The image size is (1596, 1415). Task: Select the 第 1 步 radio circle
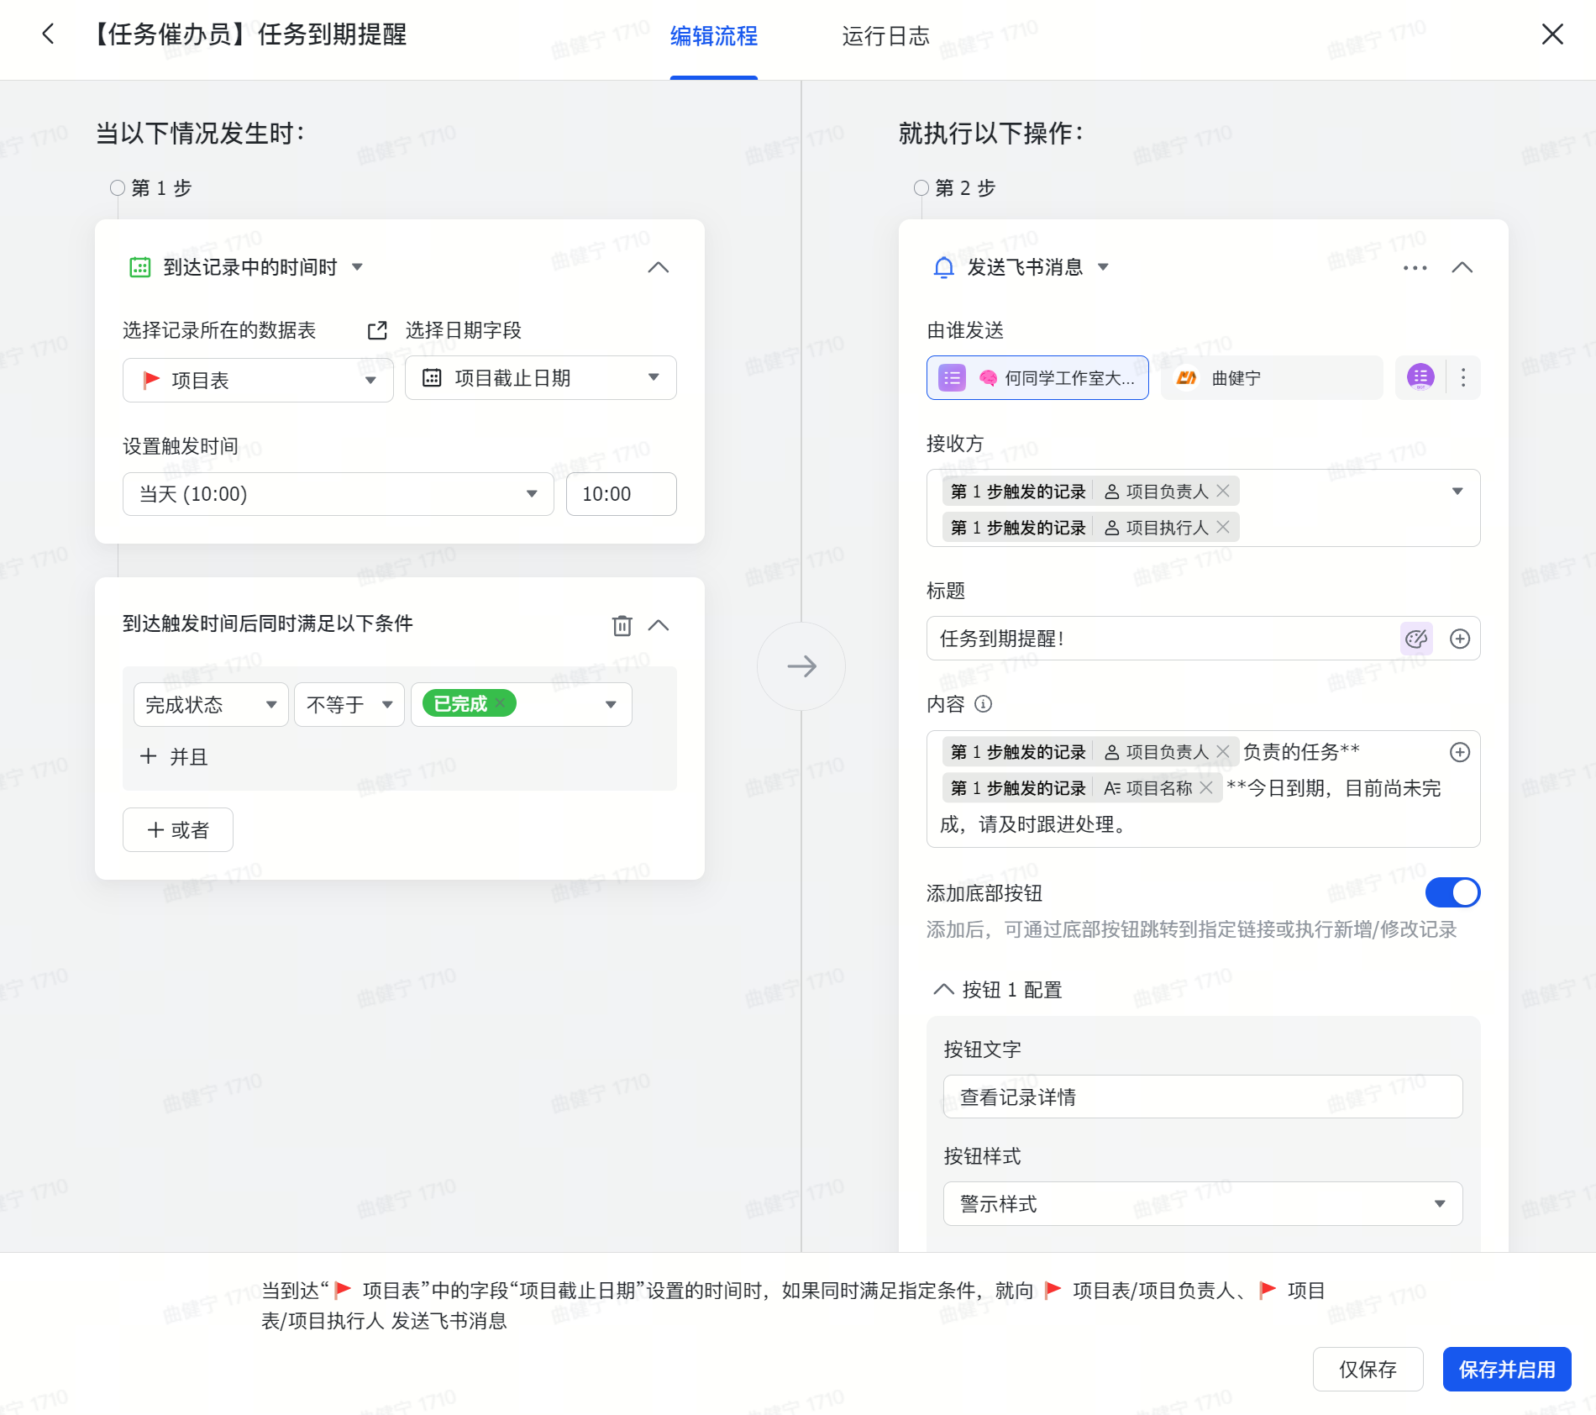pyautogui.click(x=118, y=188)
